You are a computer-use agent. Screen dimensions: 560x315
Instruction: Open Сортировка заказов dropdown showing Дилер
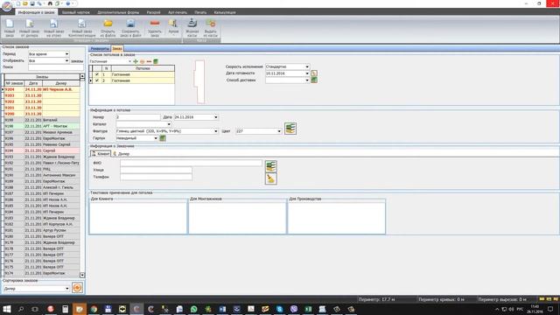click(66, 288)
